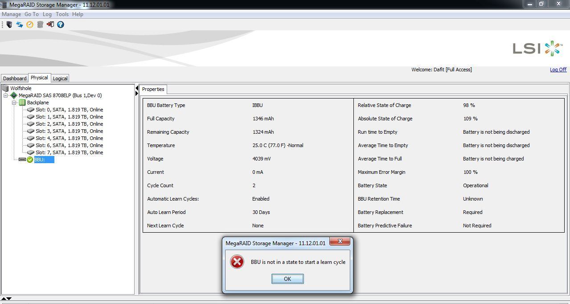
Task: Minimize the MegaRAID Storage Manager window
Action: (x=530, y=4)
